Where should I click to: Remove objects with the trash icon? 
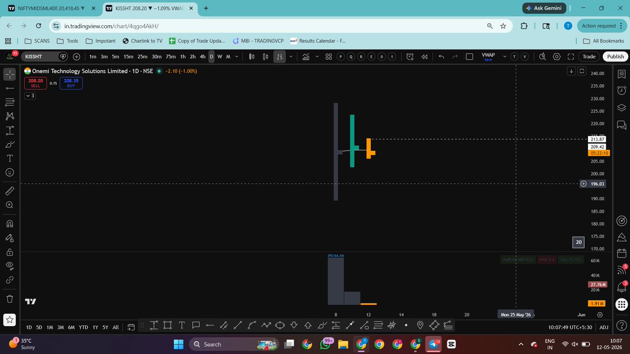(9, 298)
